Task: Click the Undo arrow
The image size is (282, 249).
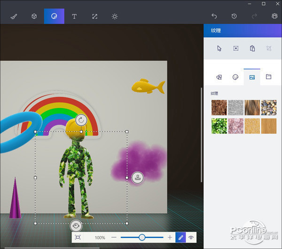Action: click(x=214, y=16)
